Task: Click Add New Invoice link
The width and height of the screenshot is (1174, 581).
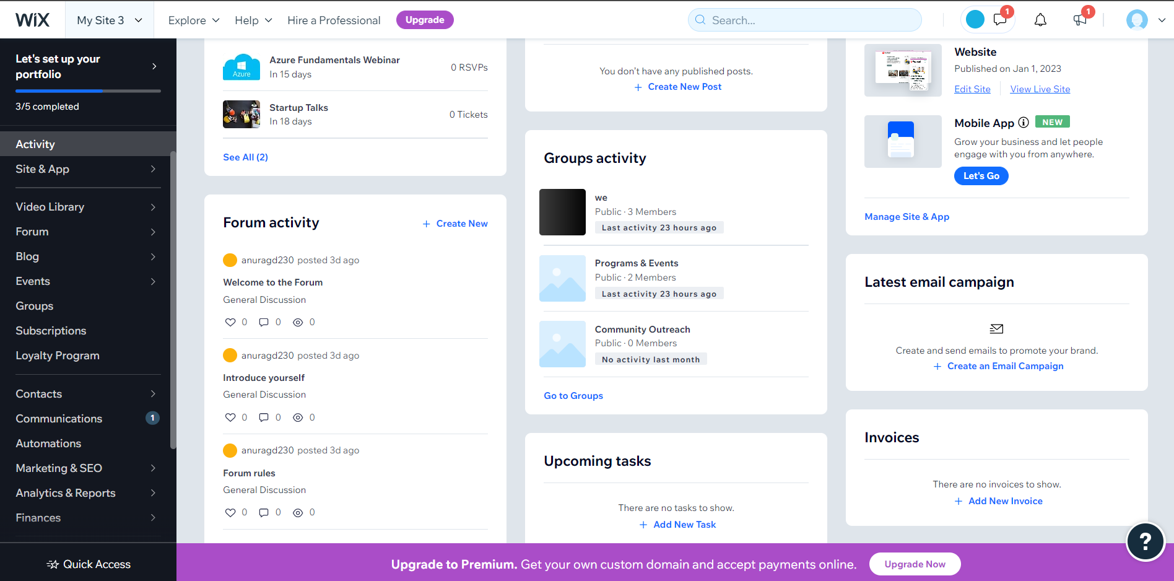Action: pyautogui.click(x=998, y=501)
